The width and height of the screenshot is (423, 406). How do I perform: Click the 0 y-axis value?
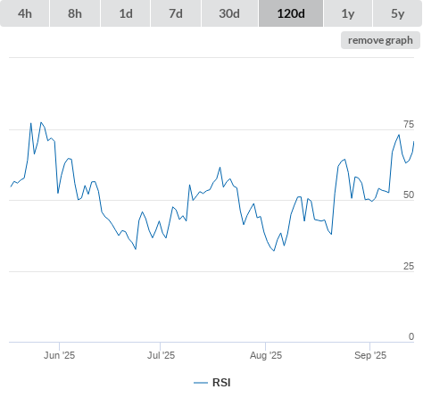tap(411, 336)
